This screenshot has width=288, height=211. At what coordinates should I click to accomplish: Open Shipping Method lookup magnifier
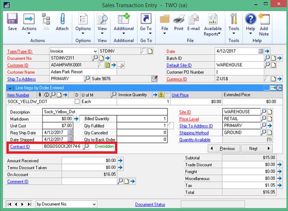click(x=263, y=132)
